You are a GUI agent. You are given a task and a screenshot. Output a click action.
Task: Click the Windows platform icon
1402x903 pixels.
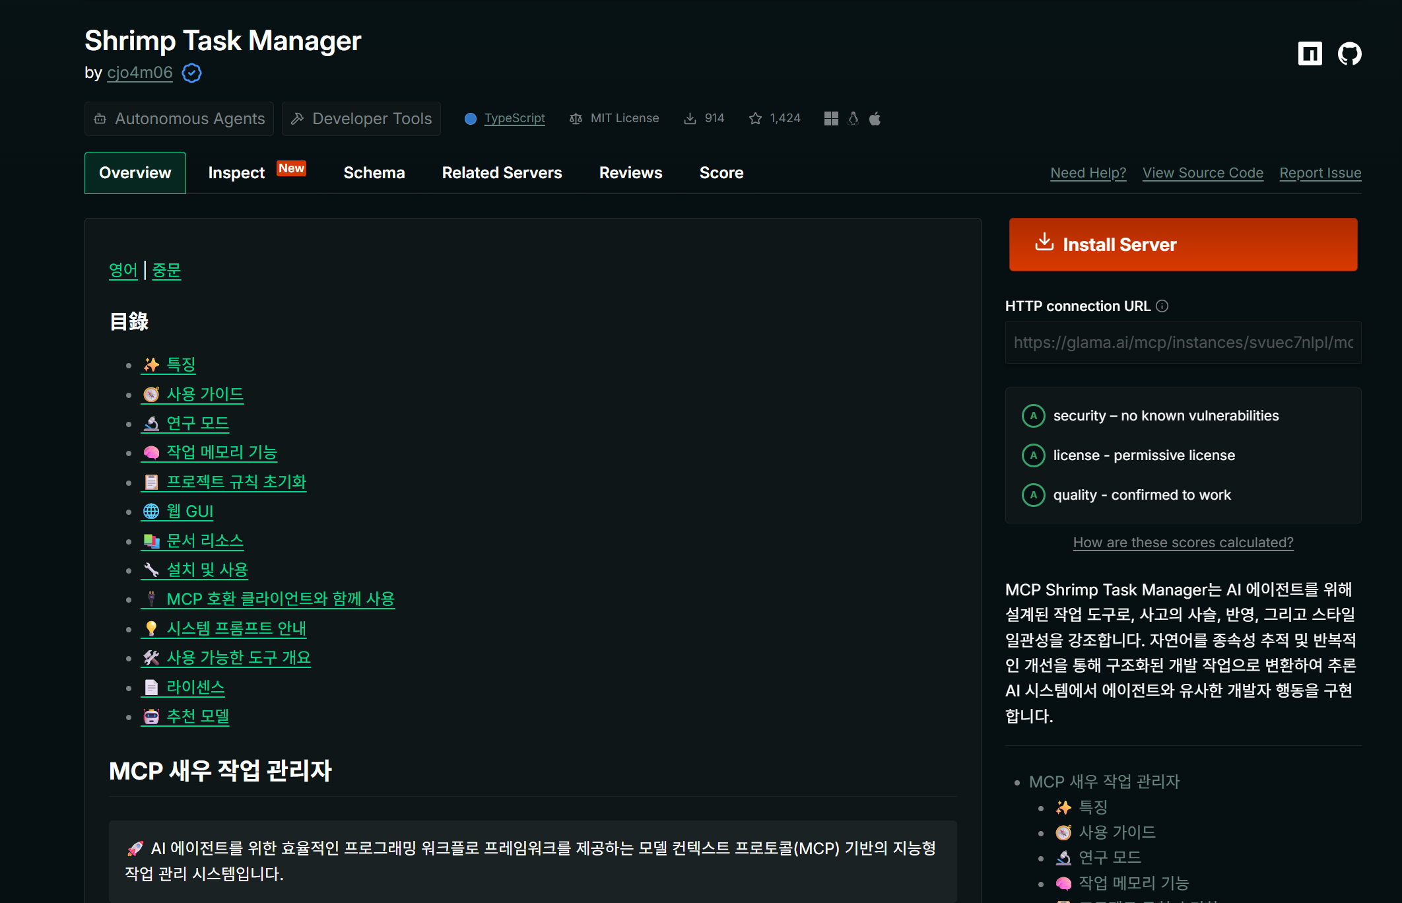[x=831, y=118]
